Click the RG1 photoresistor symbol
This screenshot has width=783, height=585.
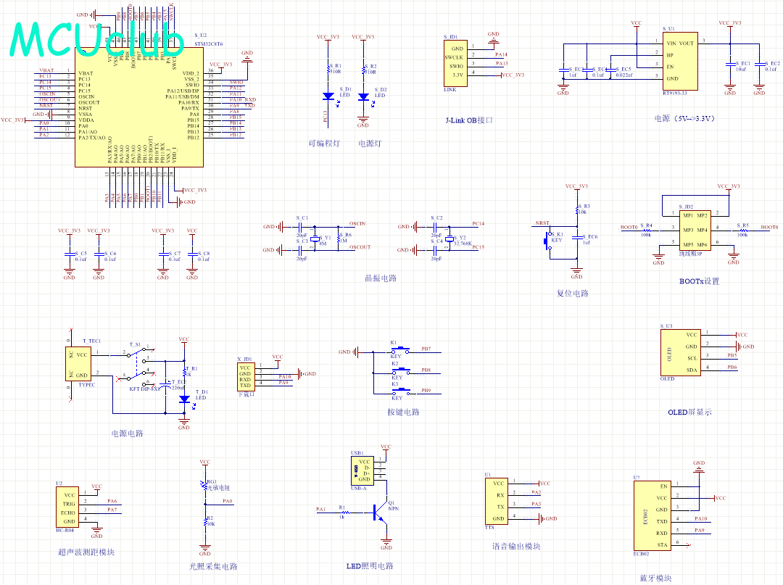tap(205, 486)
